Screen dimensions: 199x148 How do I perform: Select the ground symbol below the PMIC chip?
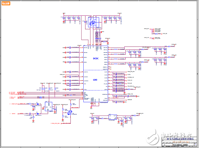91,107
